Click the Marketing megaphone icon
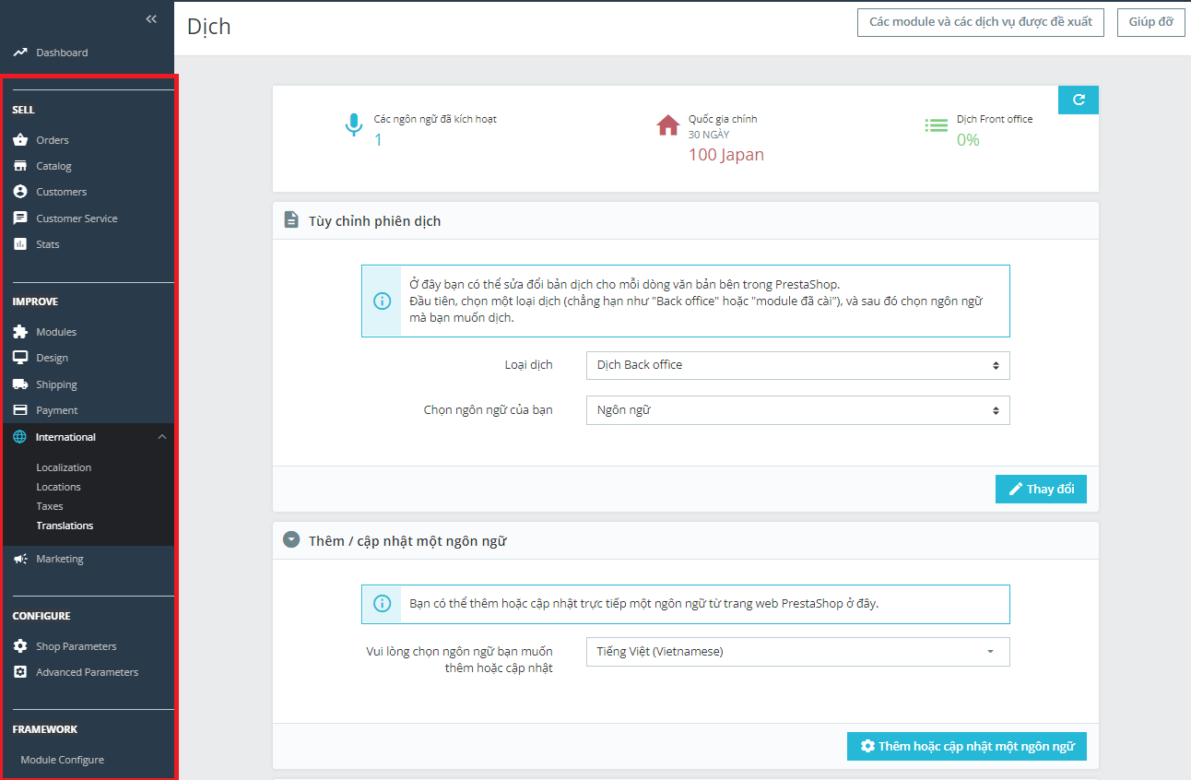 coord(20,559)
